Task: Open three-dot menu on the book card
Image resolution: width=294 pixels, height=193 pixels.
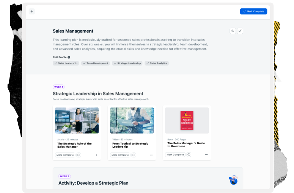Action: [206, 154]
